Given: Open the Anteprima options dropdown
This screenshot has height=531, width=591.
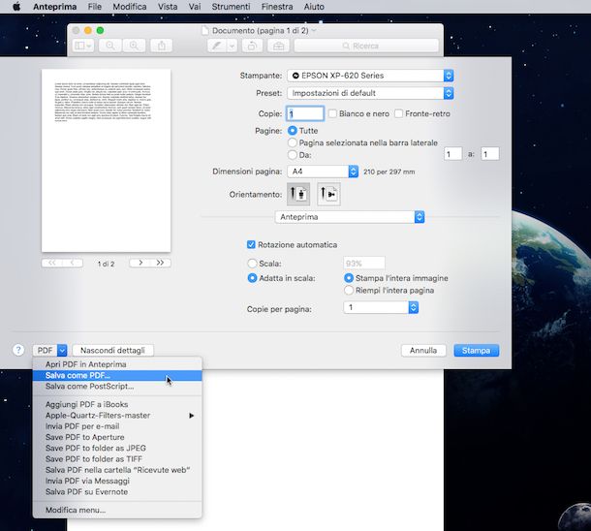Looking at the screenshot, I should click(350, 217).
